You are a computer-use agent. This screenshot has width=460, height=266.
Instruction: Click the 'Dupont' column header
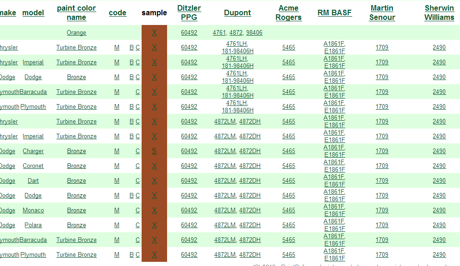pyautogui.click(x=237, y=13)
